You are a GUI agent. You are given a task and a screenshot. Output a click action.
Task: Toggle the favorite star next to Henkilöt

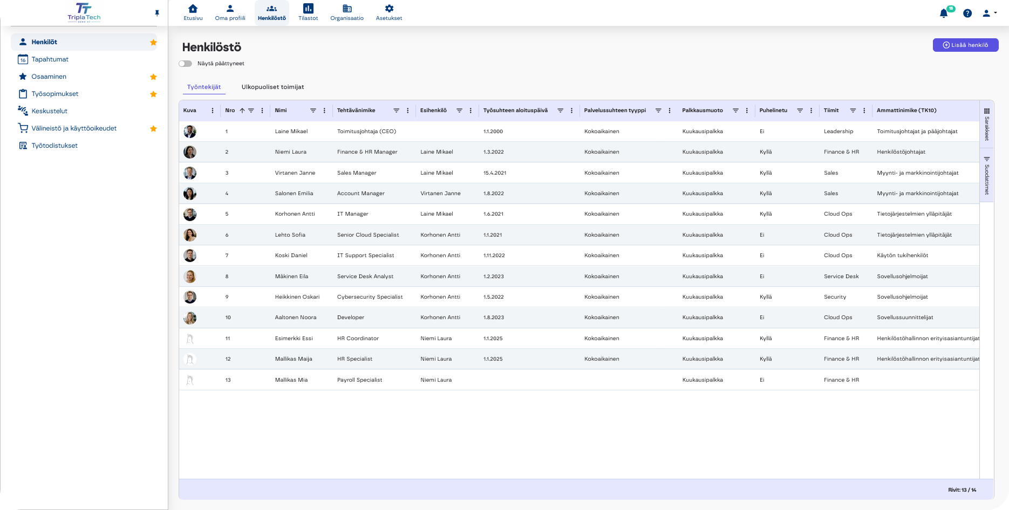[153, 42]
